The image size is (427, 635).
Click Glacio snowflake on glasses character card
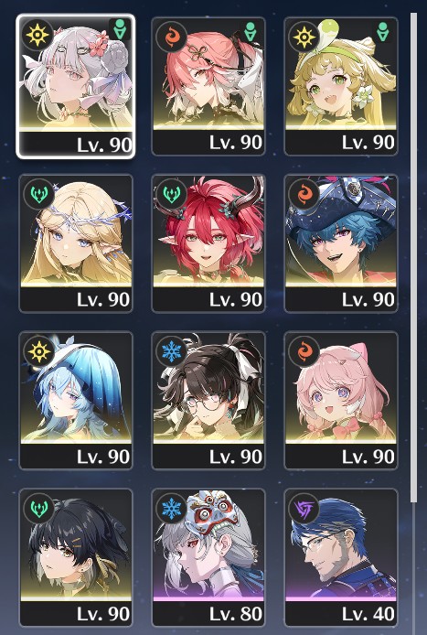171,351
